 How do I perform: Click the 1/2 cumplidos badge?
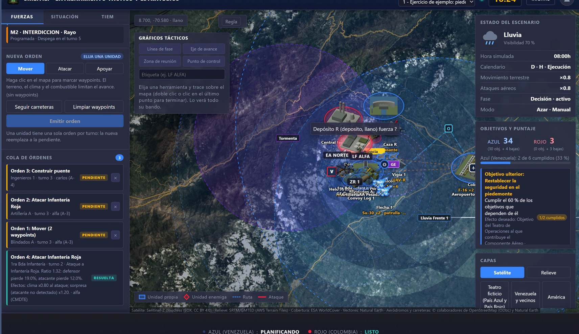click(x=552, y=218)
